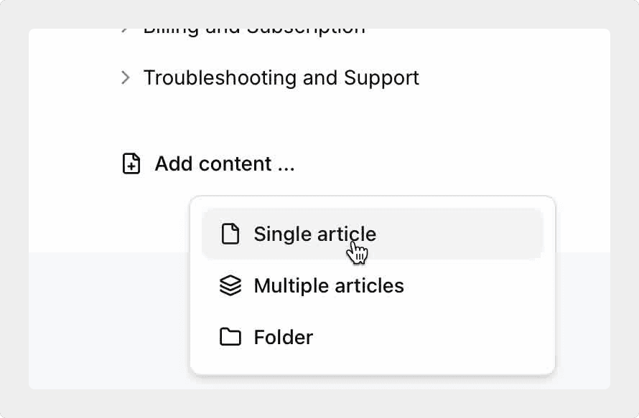Viewport: 639px width, 418px height.
Task: Expand the Billing and Subscription chevron
Action: [x=126, y=31]
